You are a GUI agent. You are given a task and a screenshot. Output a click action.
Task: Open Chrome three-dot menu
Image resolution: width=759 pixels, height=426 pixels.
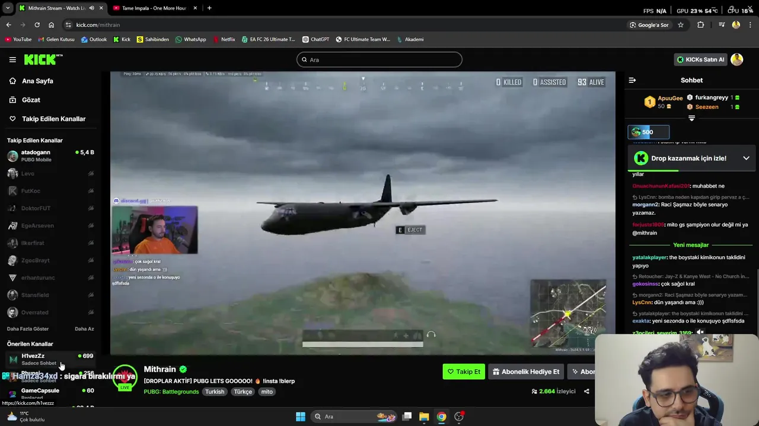pyautogui.click(x=750, y=25)
